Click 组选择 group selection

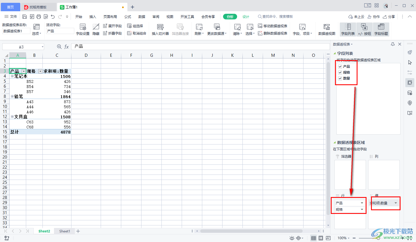(x=135, y=26)
